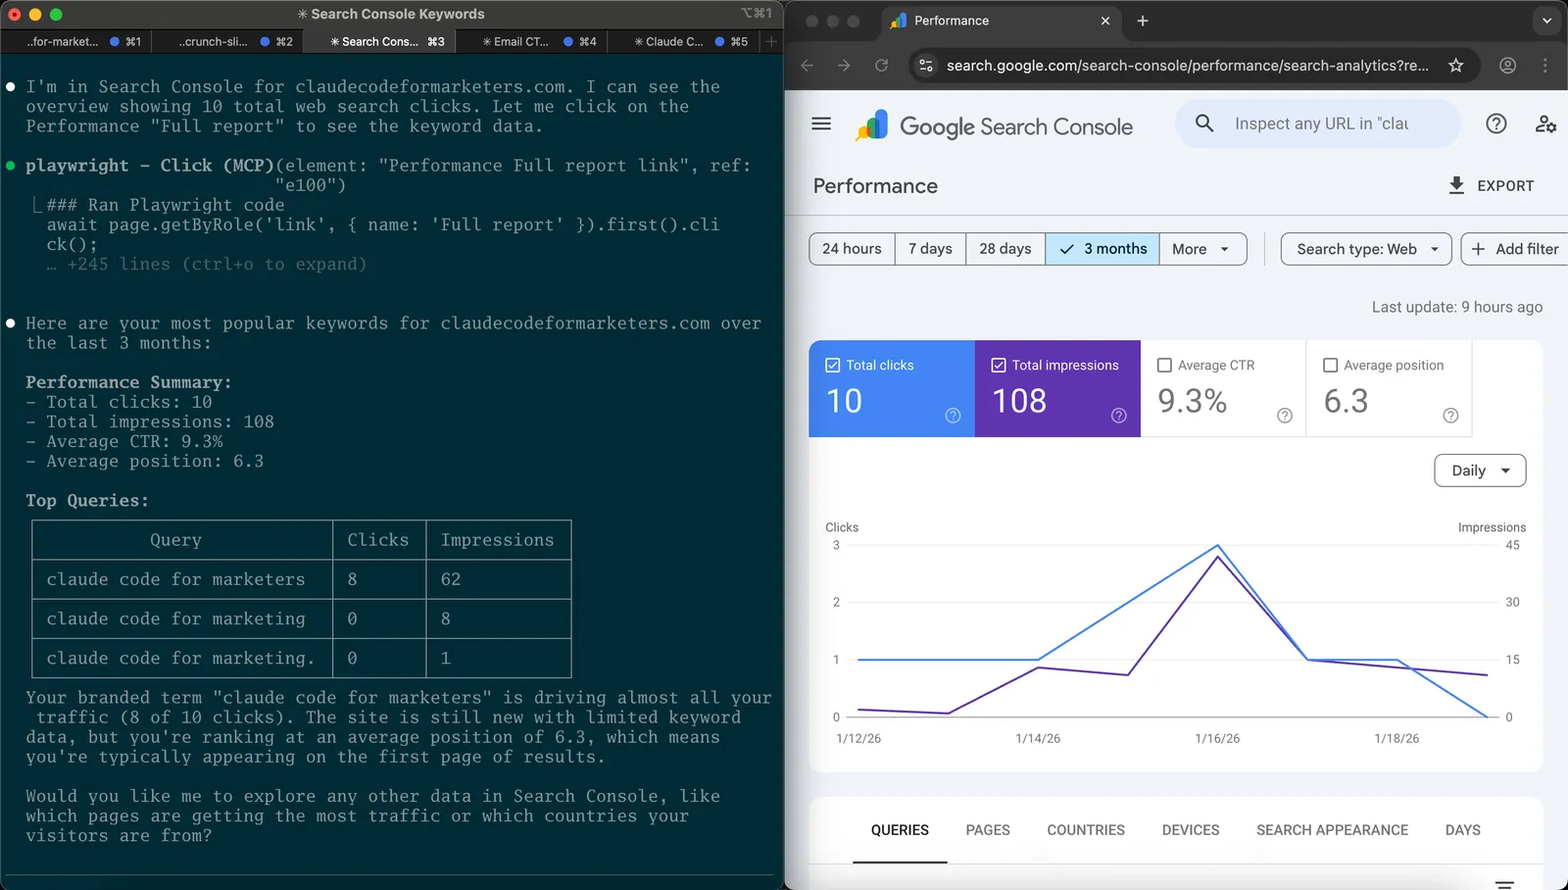Enable the Average position metric checkbox
Viewport: 1568px width, 890px height.
point(1331,365)
